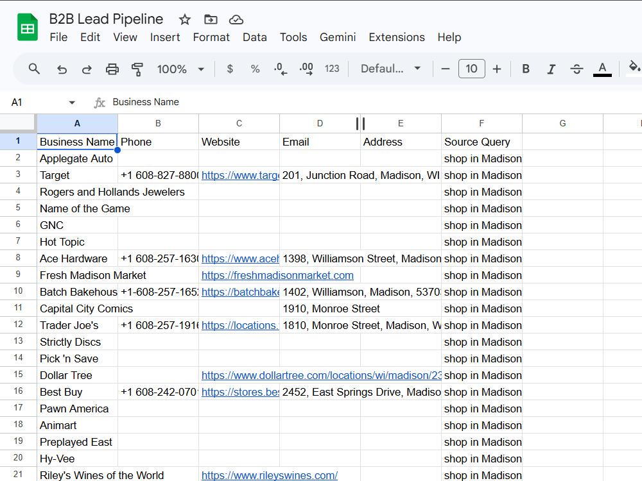Viewport: 642px width, 481px height.
Task: Open the 123 more formats menu
Action: [x=332, y=69]
